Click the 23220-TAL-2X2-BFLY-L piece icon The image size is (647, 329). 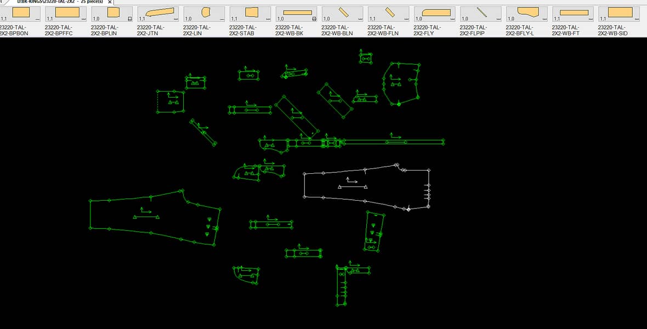point(528,13)
